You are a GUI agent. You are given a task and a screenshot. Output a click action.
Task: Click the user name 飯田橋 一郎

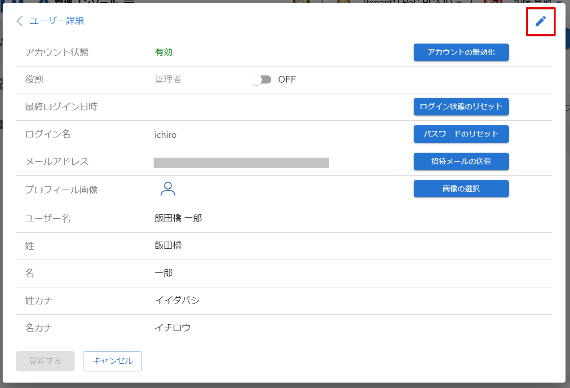coord(178,218)
